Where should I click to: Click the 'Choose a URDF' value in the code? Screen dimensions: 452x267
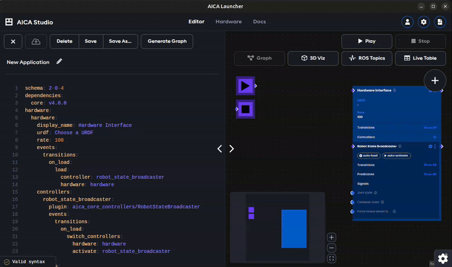(74, 133)
